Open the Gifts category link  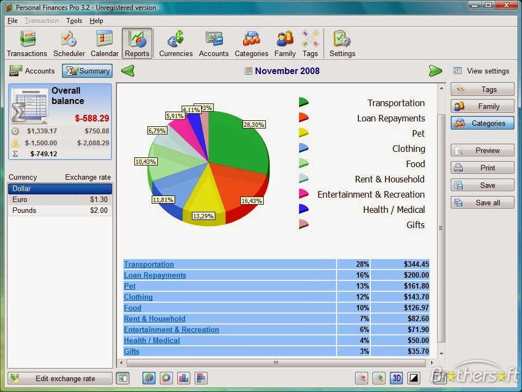(132, 351)
